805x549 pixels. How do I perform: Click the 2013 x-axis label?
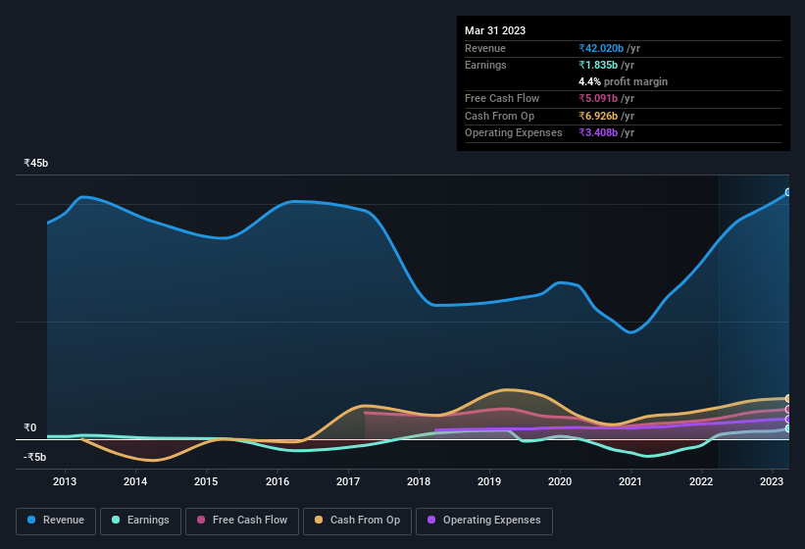[65, 481]
